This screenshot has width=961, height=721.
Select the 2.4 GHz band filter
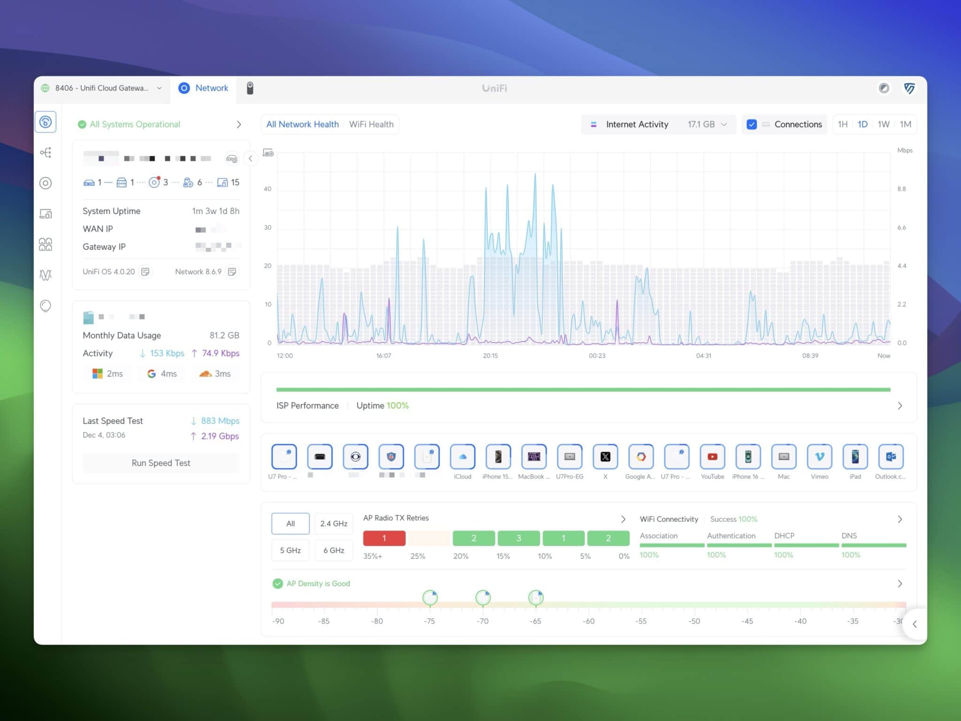pos(334,523)
